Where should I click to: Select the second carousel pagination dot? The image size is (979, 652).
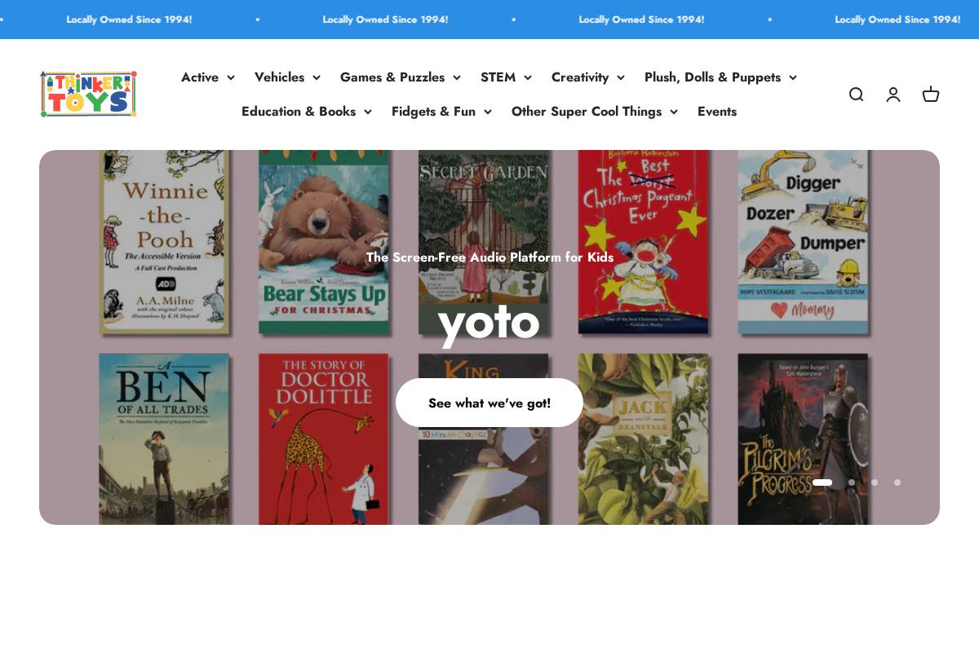coord(852,482)
